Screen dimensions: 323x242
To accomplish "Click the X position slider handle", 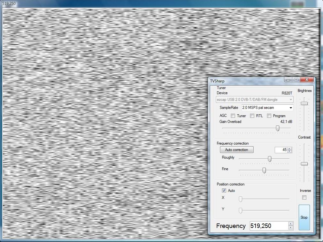I will 240,199.
